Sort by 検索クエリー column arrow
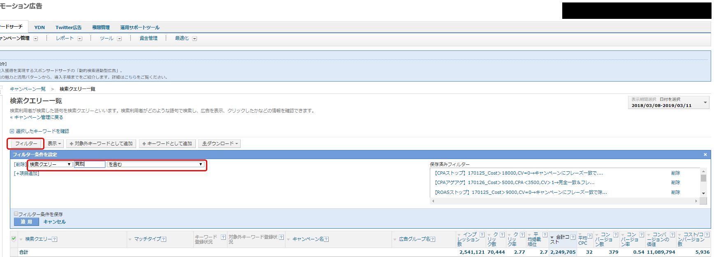Image resolution: width=714 pixels, height=257 pixels. point(21,239)
